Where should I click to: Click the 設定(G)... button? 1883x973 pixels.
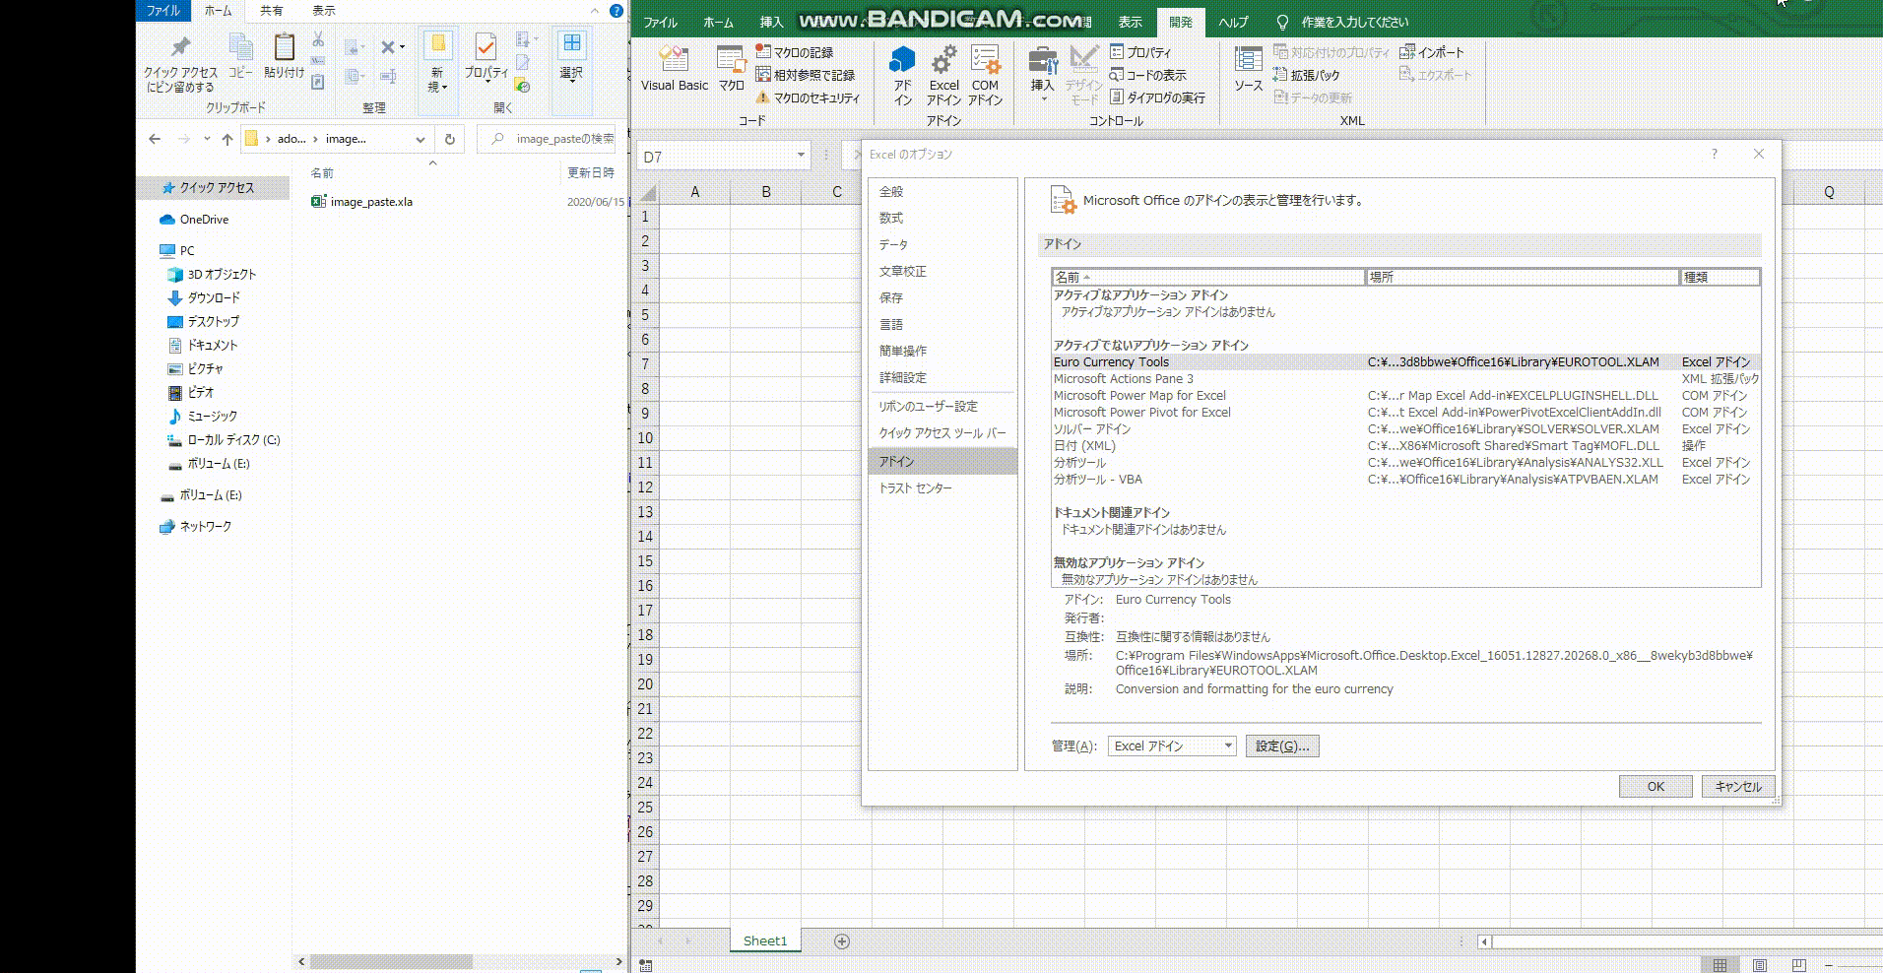click(1280, 746)
